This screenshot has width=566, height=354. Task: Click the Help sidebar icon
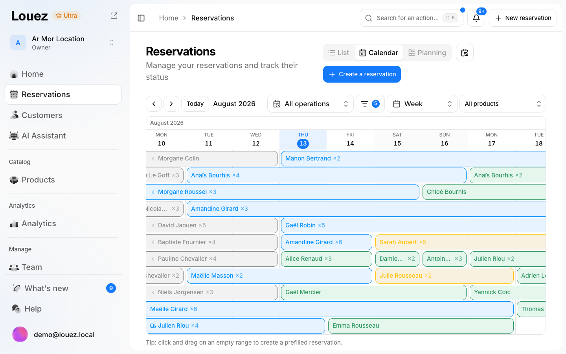click(x=17, y=309)
